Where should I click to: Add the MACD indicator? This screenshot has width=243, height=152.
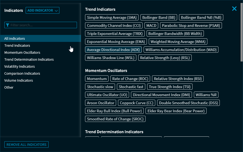[x=151, y=26]
